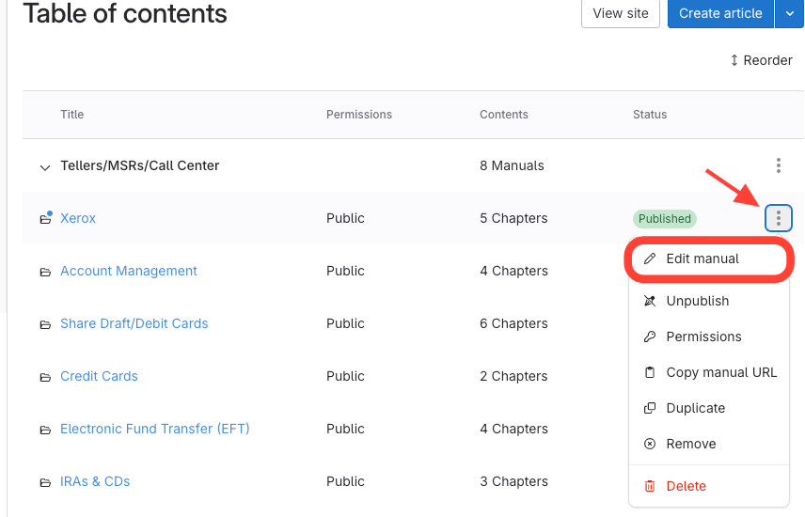Click folder icon beside Electronic Fund Transfer

(x=44, y=430)
